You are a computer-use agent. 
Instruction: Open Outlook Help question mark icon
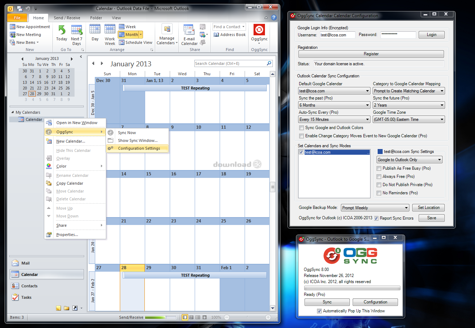[x=274, y=17]
